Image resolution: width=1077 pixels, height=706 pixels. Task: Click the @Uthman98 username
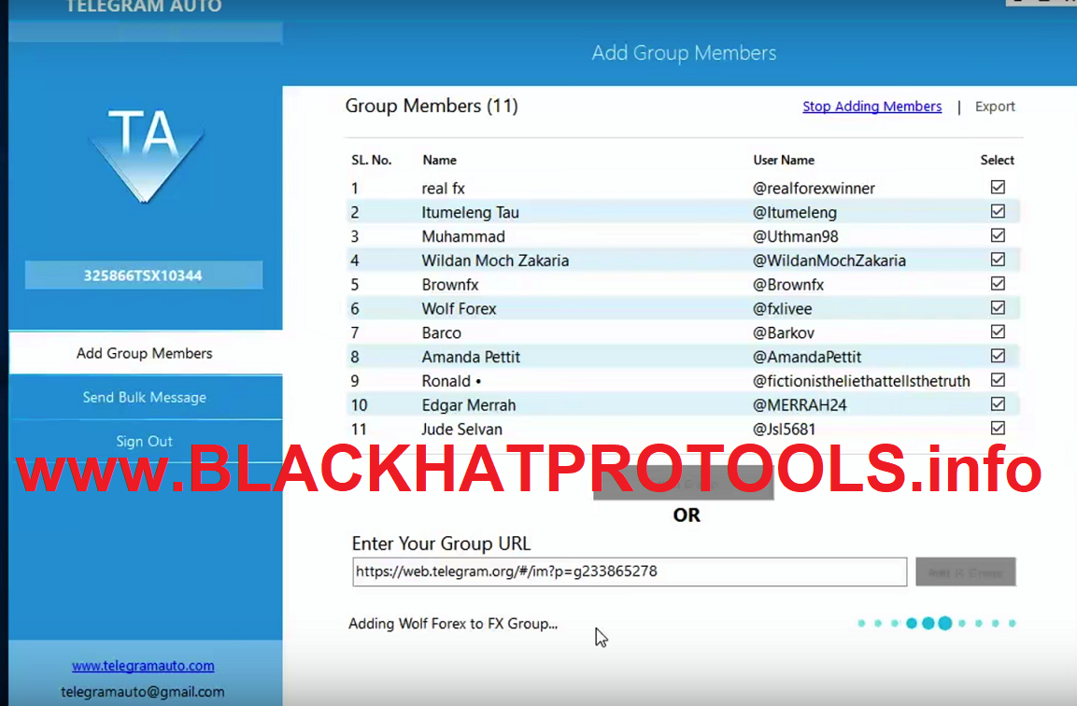pyautogui.click(x=796, y=236)
